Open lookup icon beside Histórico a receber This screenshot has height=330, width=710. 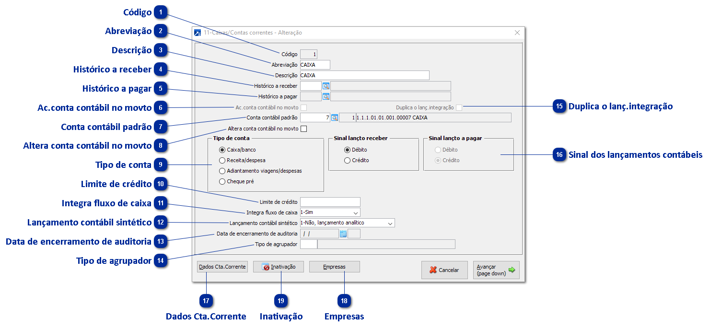(326, 86)
